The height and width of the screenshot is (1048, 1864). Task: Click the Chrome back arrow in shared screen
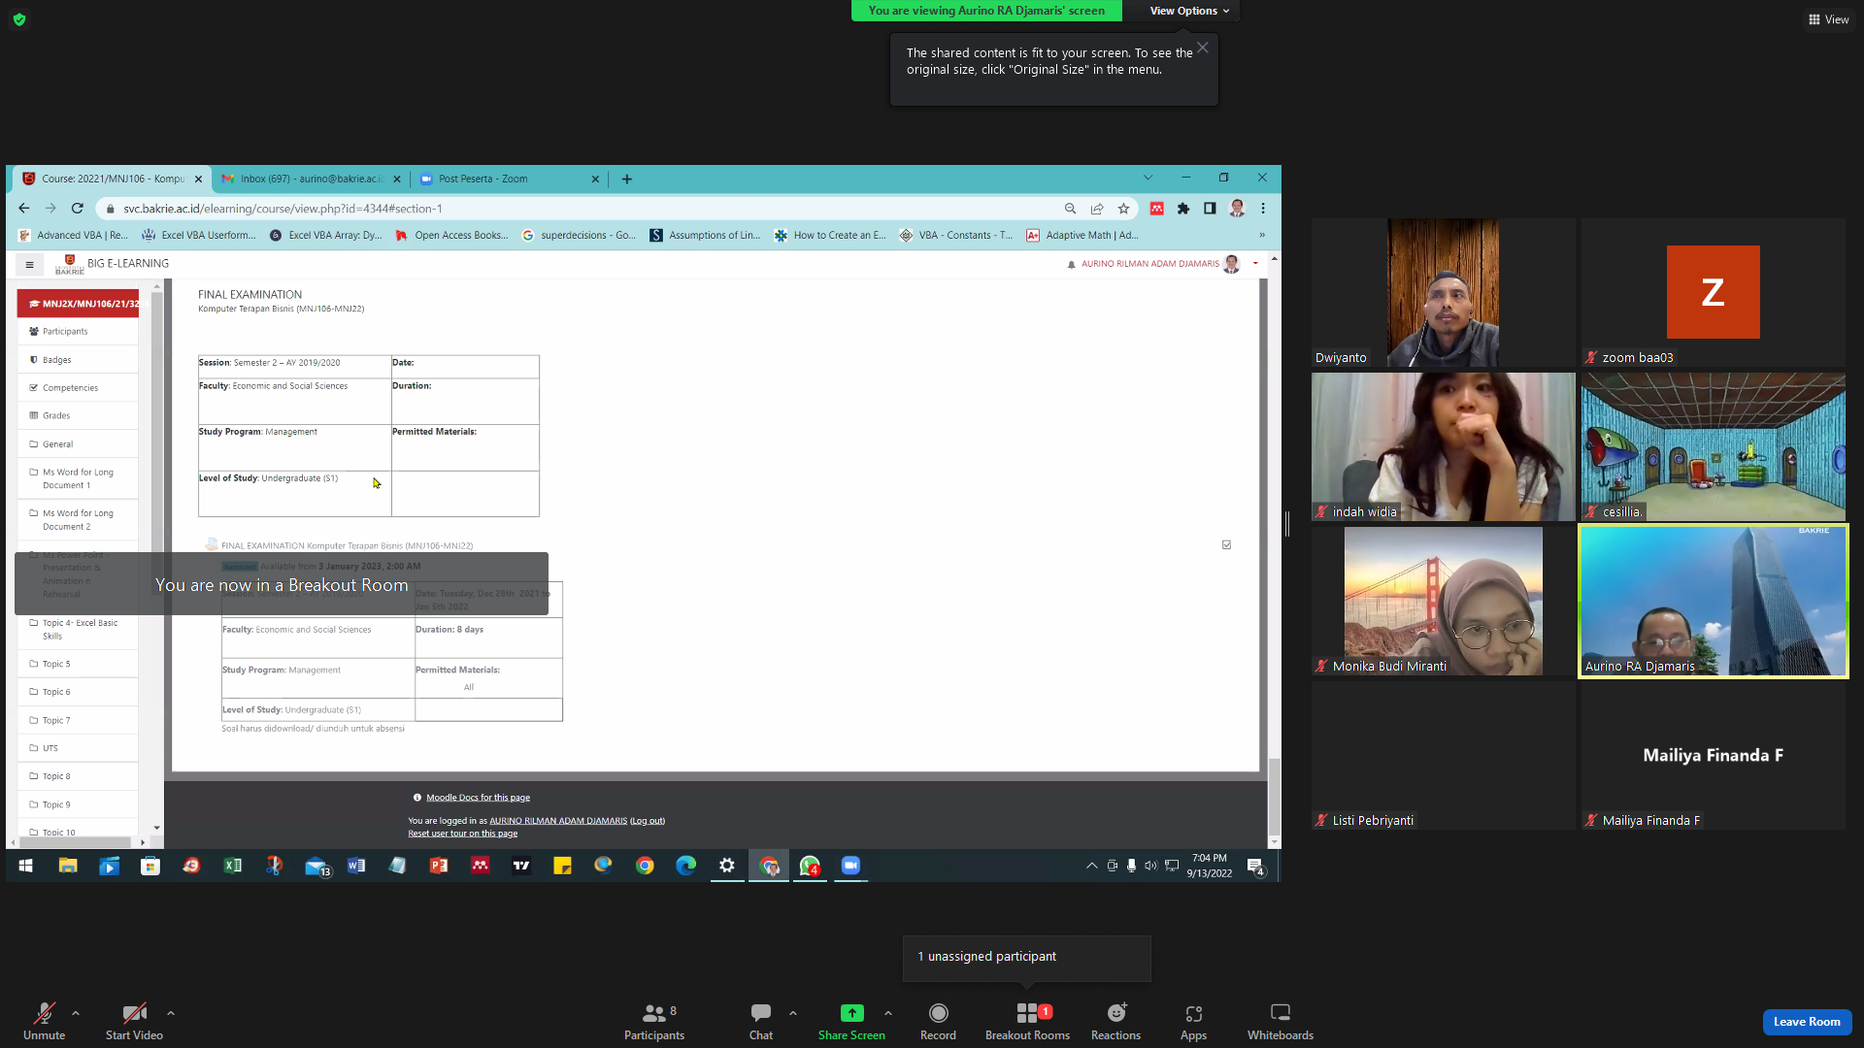pyautogui.click(x=24, y=209)
